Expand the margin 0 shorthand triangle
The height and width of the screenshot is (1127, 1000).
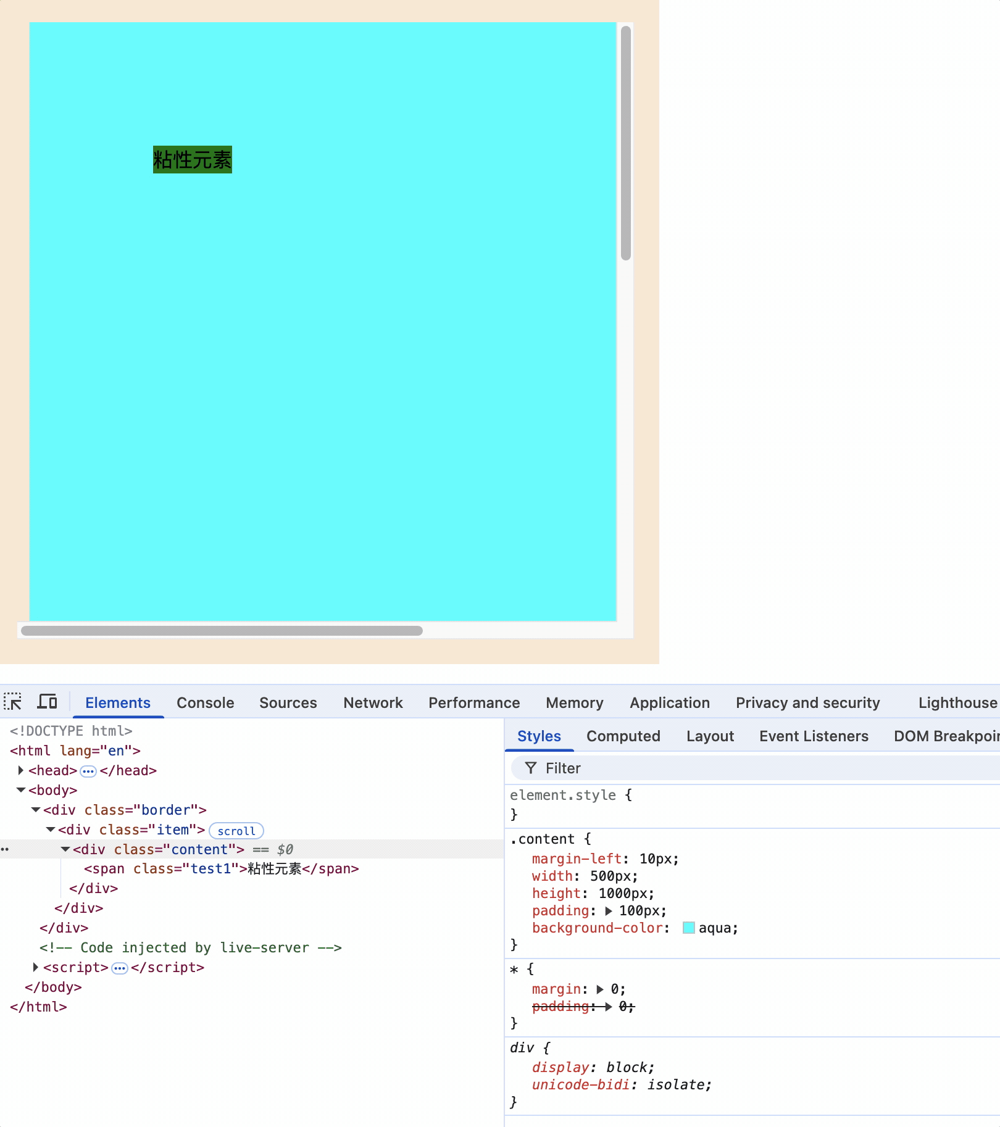(x=600, y=989)
